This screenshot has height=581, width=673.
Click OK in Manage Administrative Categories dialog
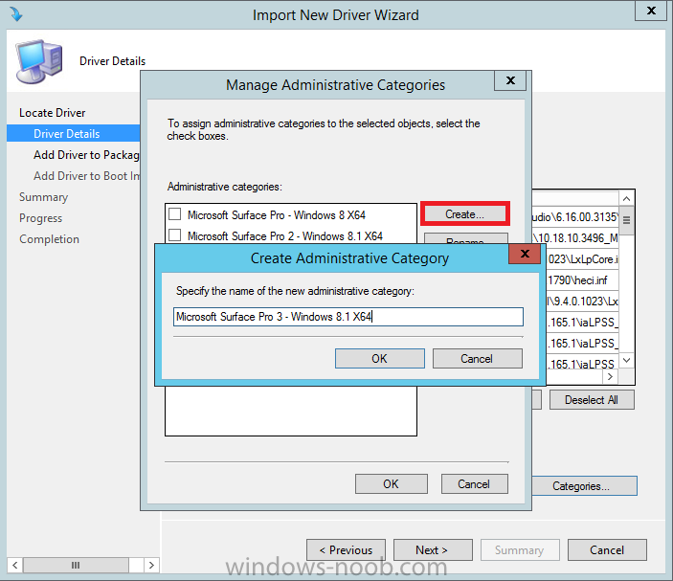point(391,484)
